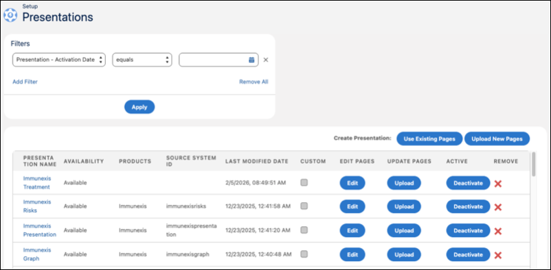Click the 12/23/2025, 12:41:20 AM date cell
This screenshot has height=270, width=551.
point(258,230)
